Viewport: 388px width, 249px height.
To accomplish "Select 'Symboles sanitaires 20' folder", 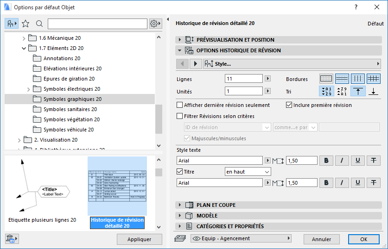I will click(x=70, y=109).
